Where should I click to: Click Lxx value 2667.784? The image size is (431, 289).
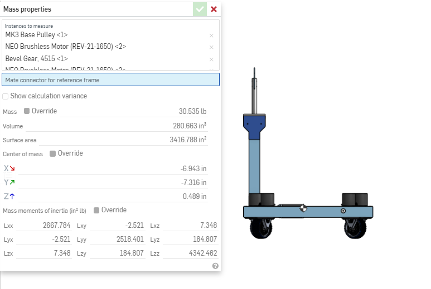click(57, 226)
